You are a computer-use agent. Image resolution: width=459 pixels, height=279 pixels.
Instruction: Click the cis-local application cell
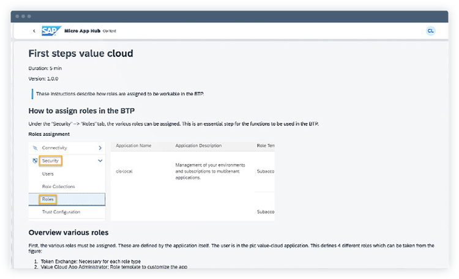tap(124, 171)
